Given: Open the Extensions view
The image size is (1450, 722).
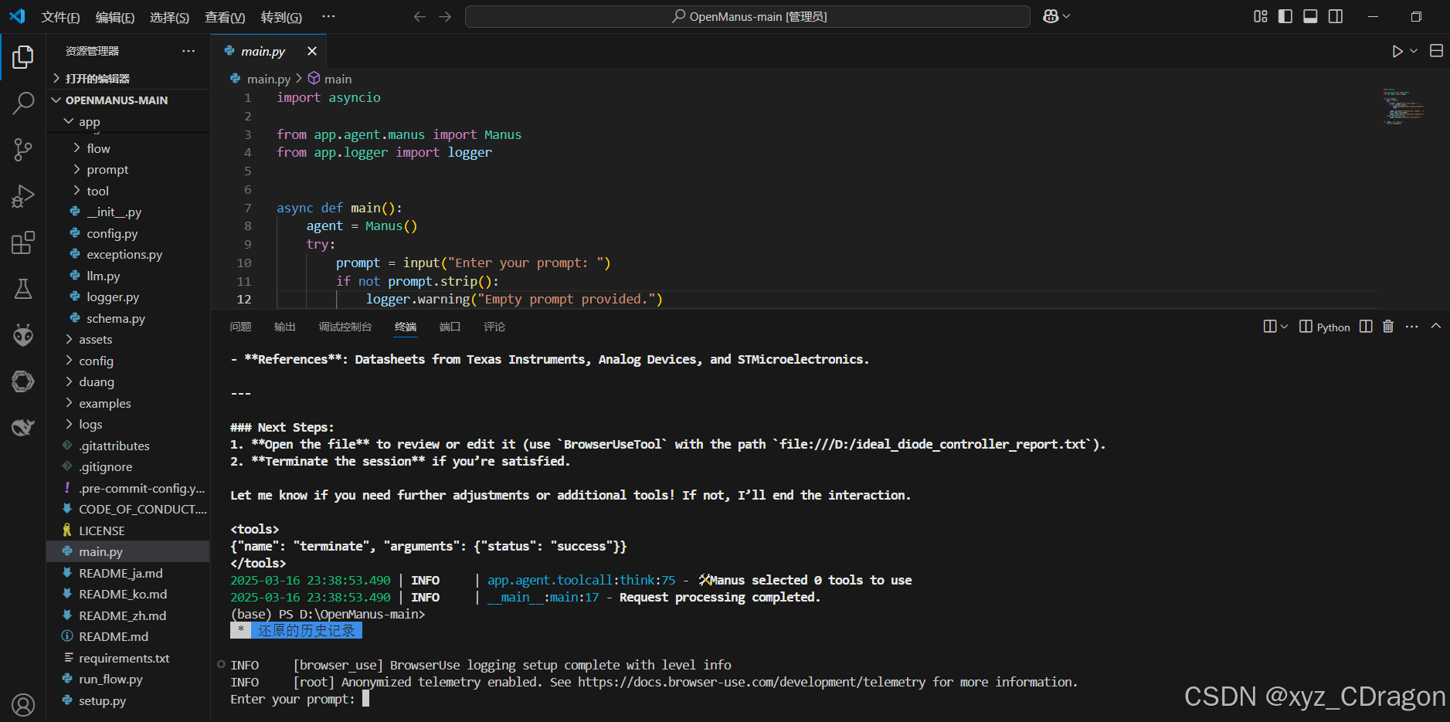Looking at the screenshot, I should tap(23, 242).
